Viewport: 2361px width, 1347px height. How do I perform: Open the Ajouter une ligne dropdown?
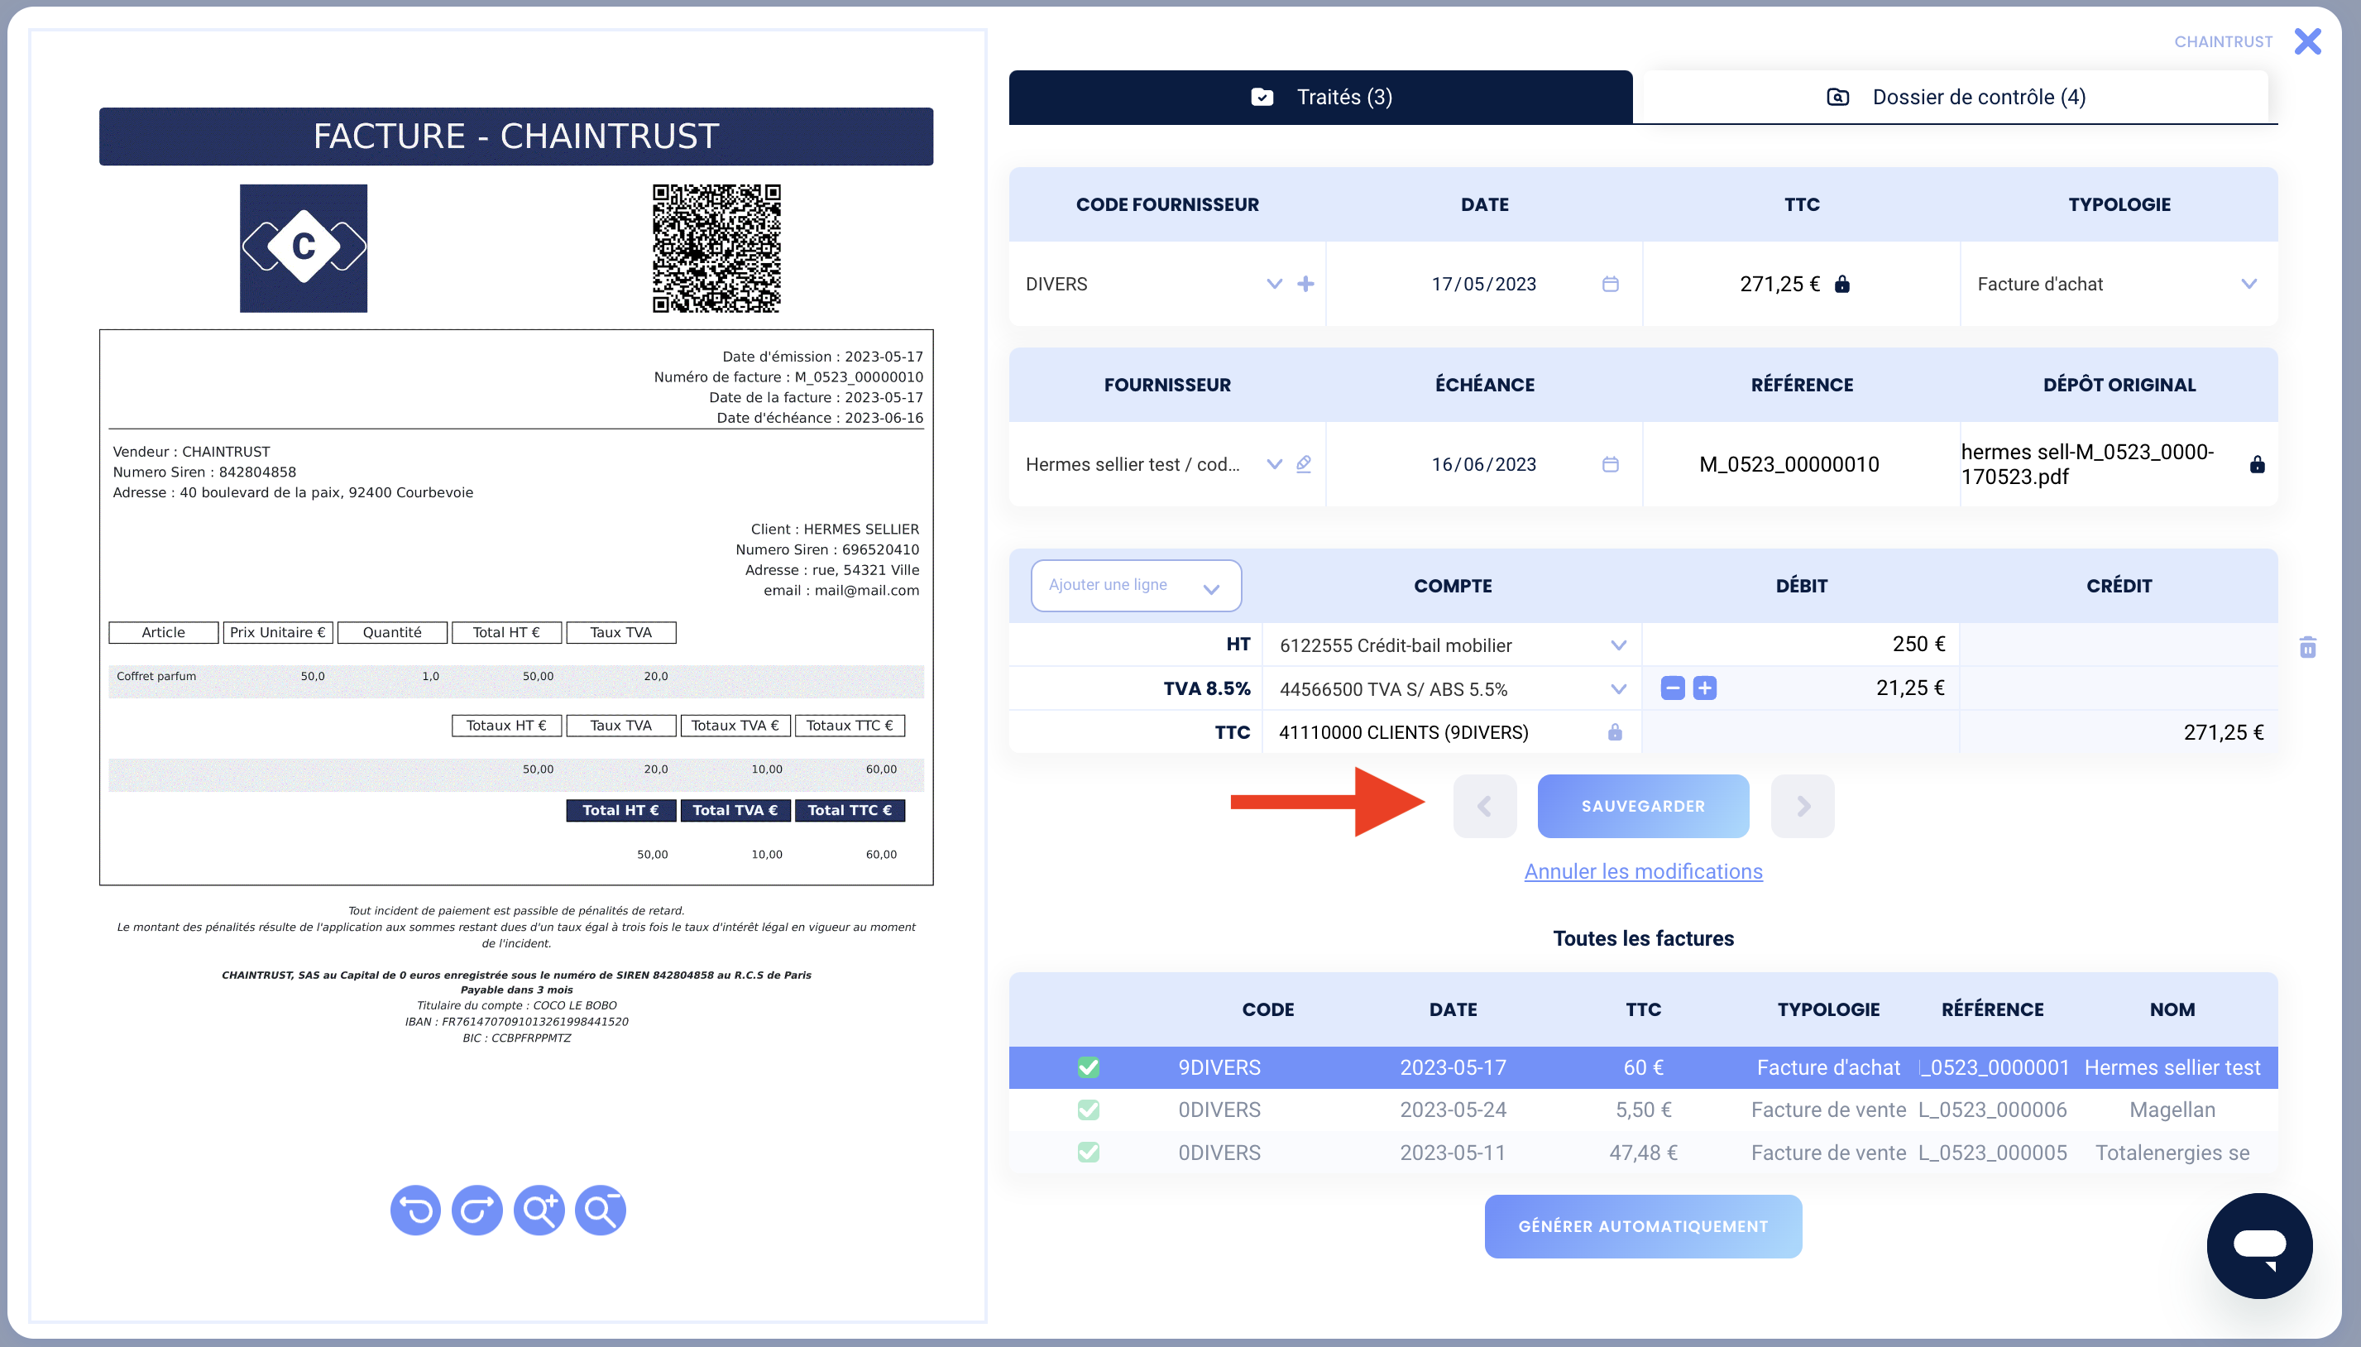[x=1136, y=586]
